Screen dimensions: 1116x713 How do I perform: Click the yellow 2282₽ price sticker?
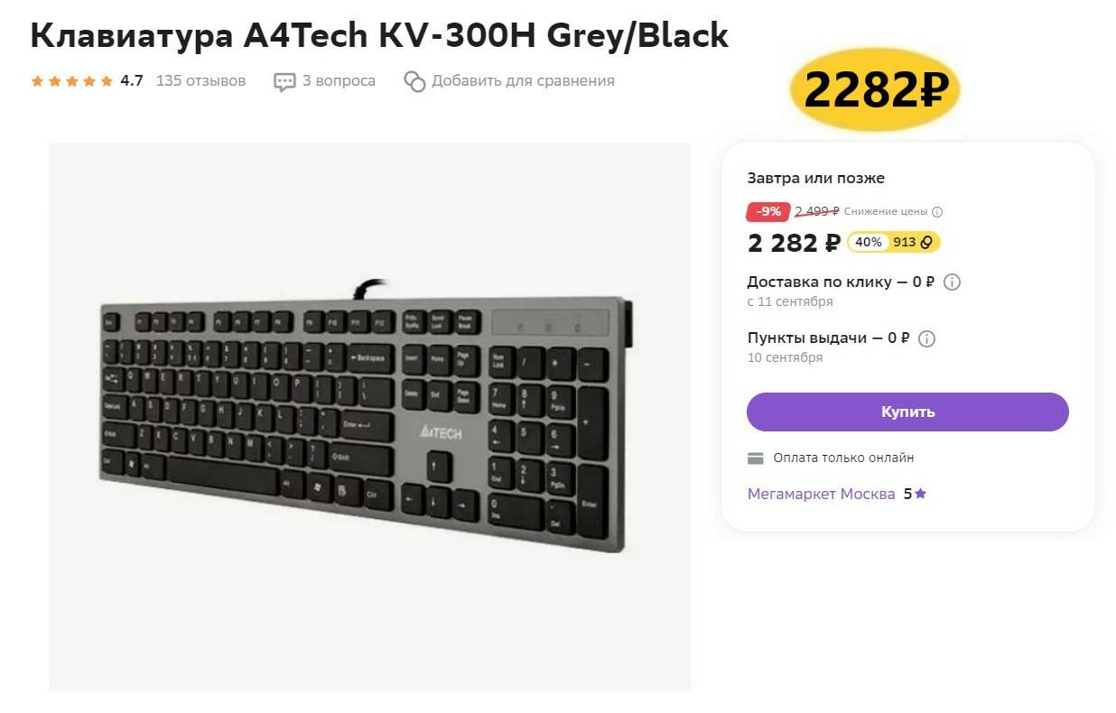pos(874,89)
